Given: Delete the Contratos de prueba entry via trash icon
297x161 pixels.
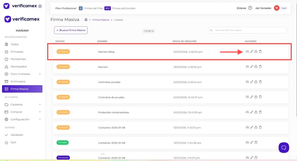Looking at the screenshot, I should click(260, 97).
